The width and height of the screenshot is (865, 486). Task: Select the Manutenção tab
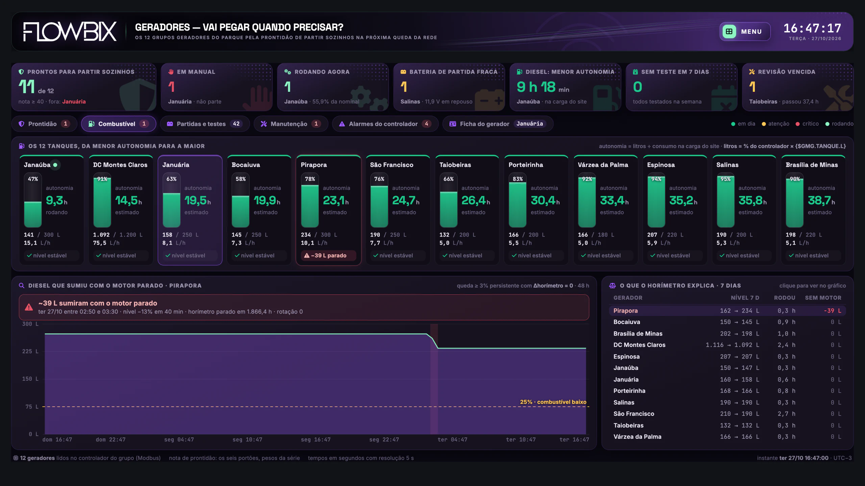[x=291, y=124]
